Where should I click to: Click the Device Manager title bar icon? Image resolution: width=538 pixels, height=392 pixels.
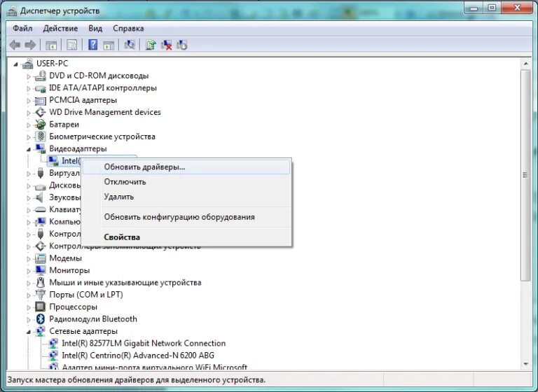point(12,11)
